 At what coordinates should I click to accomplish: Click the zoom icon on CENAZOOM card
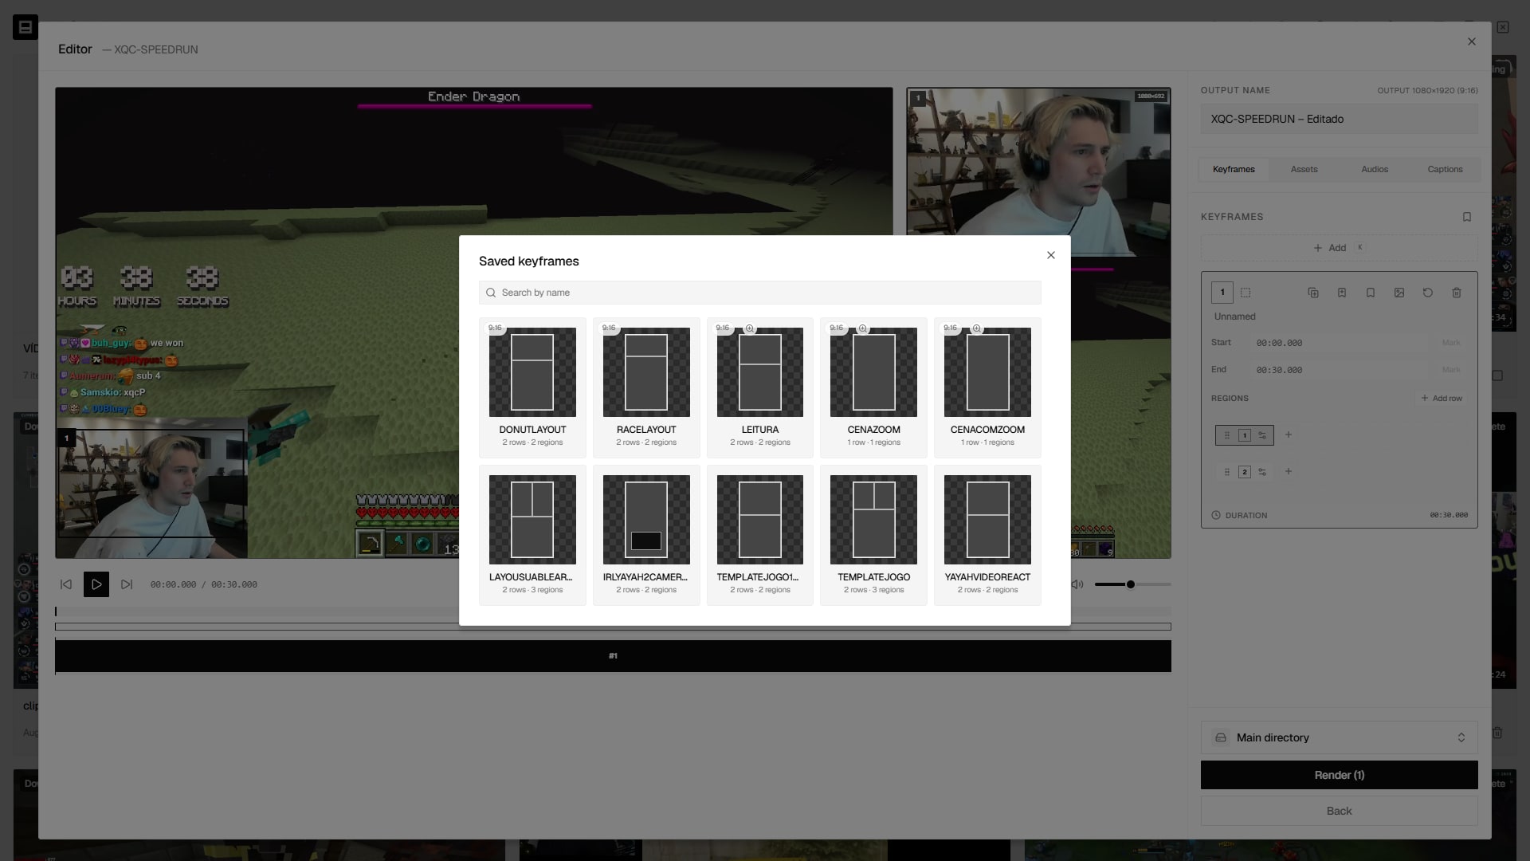862,328
